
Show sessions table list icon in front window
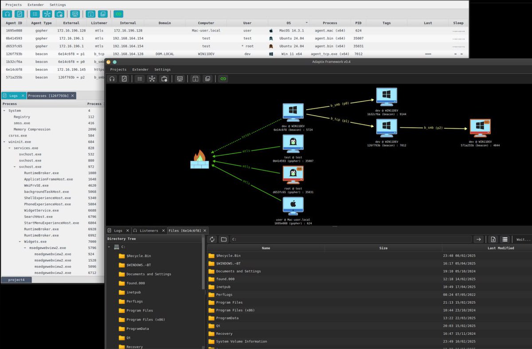140,78
